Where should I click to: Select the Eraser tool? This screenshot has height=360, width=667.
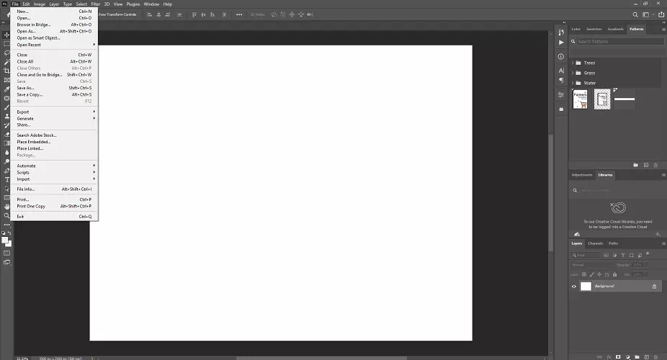coord(6,135)
